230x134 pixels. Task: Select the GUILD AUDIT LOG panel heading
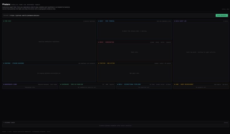[181, 21]
